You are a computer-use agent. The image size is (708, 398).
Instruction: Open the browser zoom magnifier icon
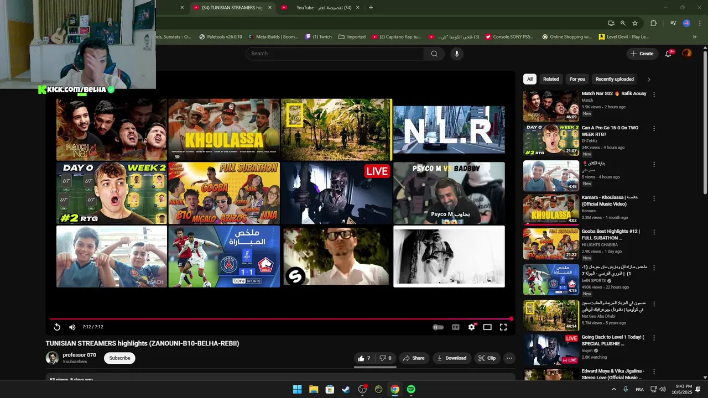point(623,23)
